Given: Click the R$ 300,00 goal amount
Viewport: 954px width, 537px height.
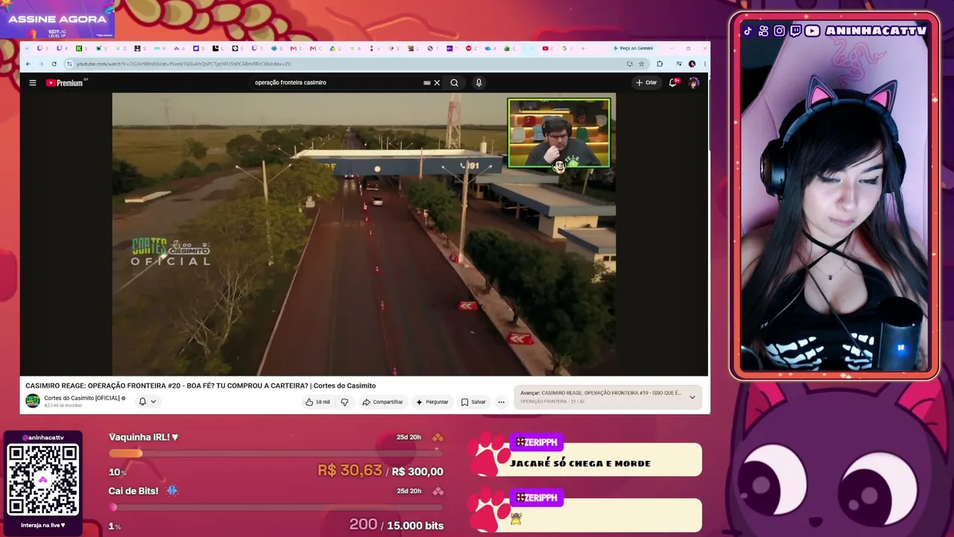Looking at the screenshot, I should click(x=417, y=471).
